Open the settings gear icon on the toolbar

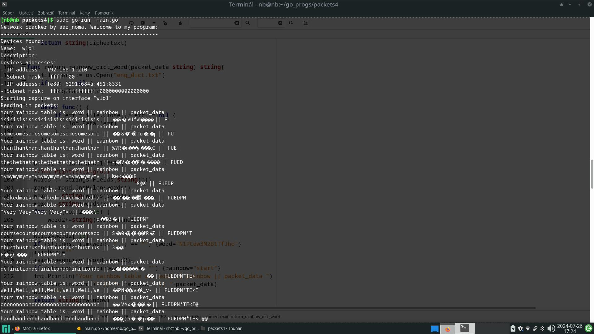point(143,23)
